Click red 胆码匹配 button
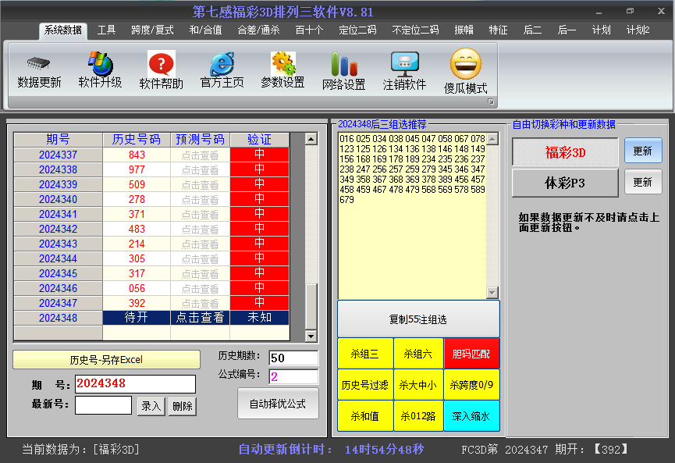Screen dimensions: 675x463 [471, 354]
